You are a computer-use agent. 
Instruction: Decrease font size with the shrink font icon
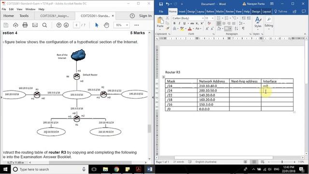212,29
